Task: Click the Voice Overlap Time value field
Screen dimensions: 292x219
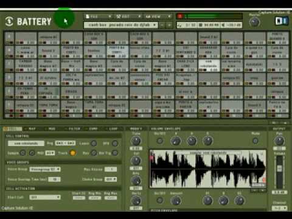Action: tap(54, 179)
